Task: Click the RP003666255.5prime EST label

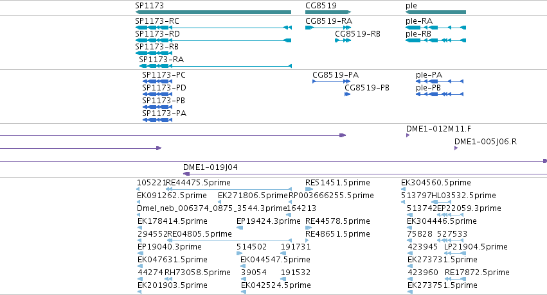Action: click(332, 196)
